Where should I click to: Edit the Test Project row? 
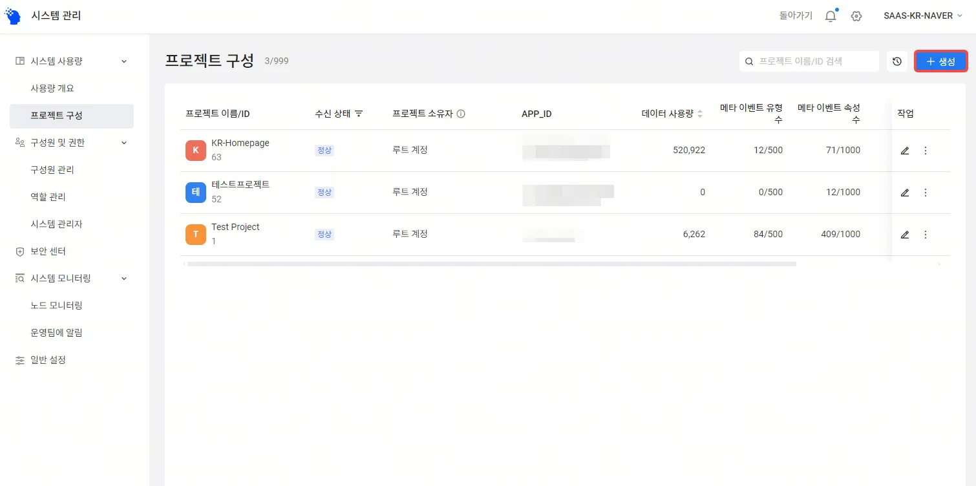tap(905, 235)
